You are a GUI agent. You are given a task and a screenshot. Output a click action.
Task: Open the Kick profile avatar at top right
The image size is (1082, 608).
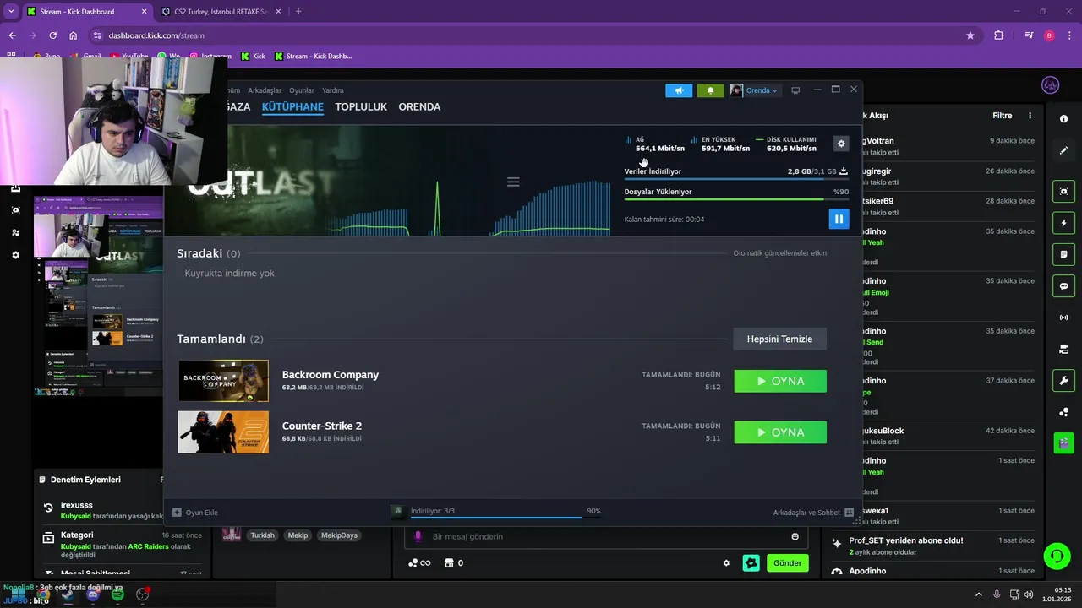point(1050,85)
